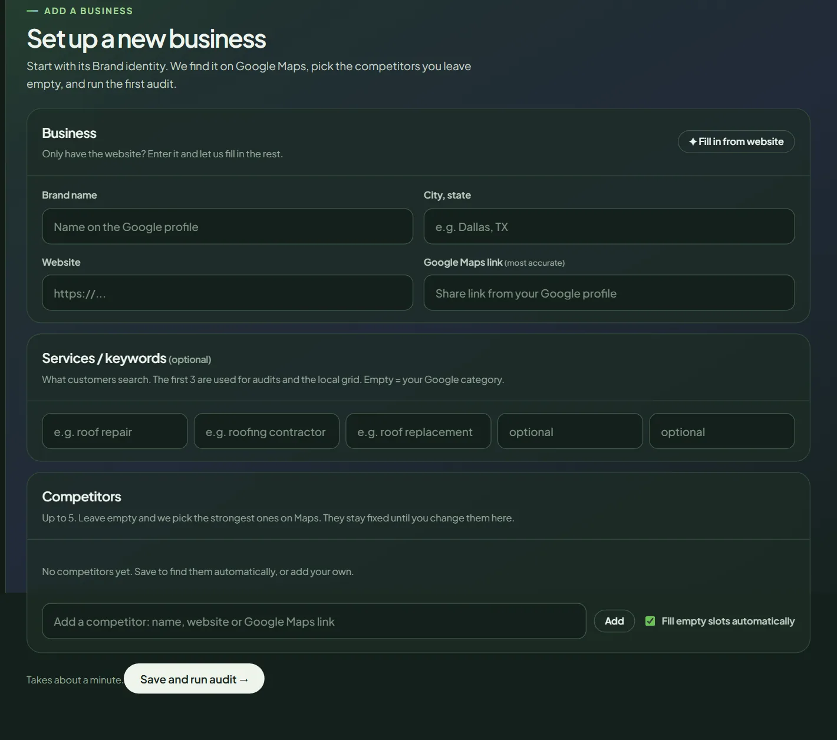
Task: Click the 'Only have the website?' hint text
Action: [162, 154]
